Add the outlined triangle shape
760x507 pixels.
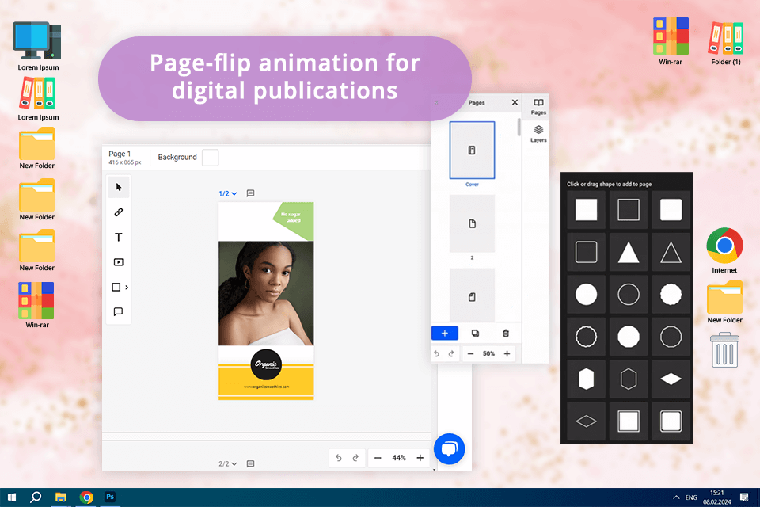671,252
